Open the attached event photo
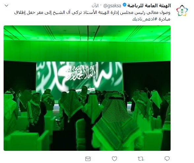This screenshot has height=163, width=194. (x=87, y=88)
